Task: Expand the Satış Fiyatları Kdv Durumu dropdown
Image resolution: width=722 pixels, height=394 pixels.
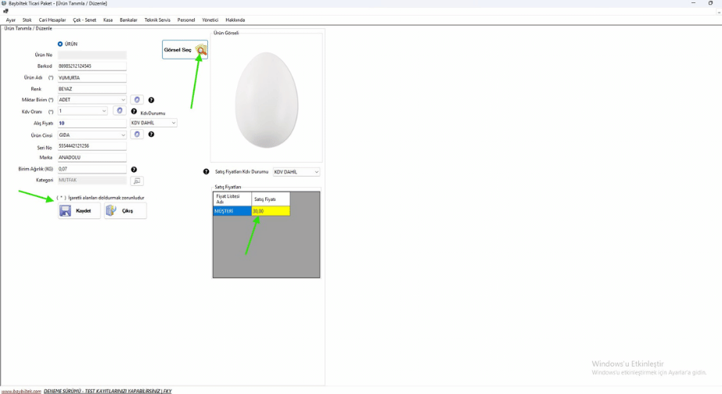Action: [x=316, y=172]
